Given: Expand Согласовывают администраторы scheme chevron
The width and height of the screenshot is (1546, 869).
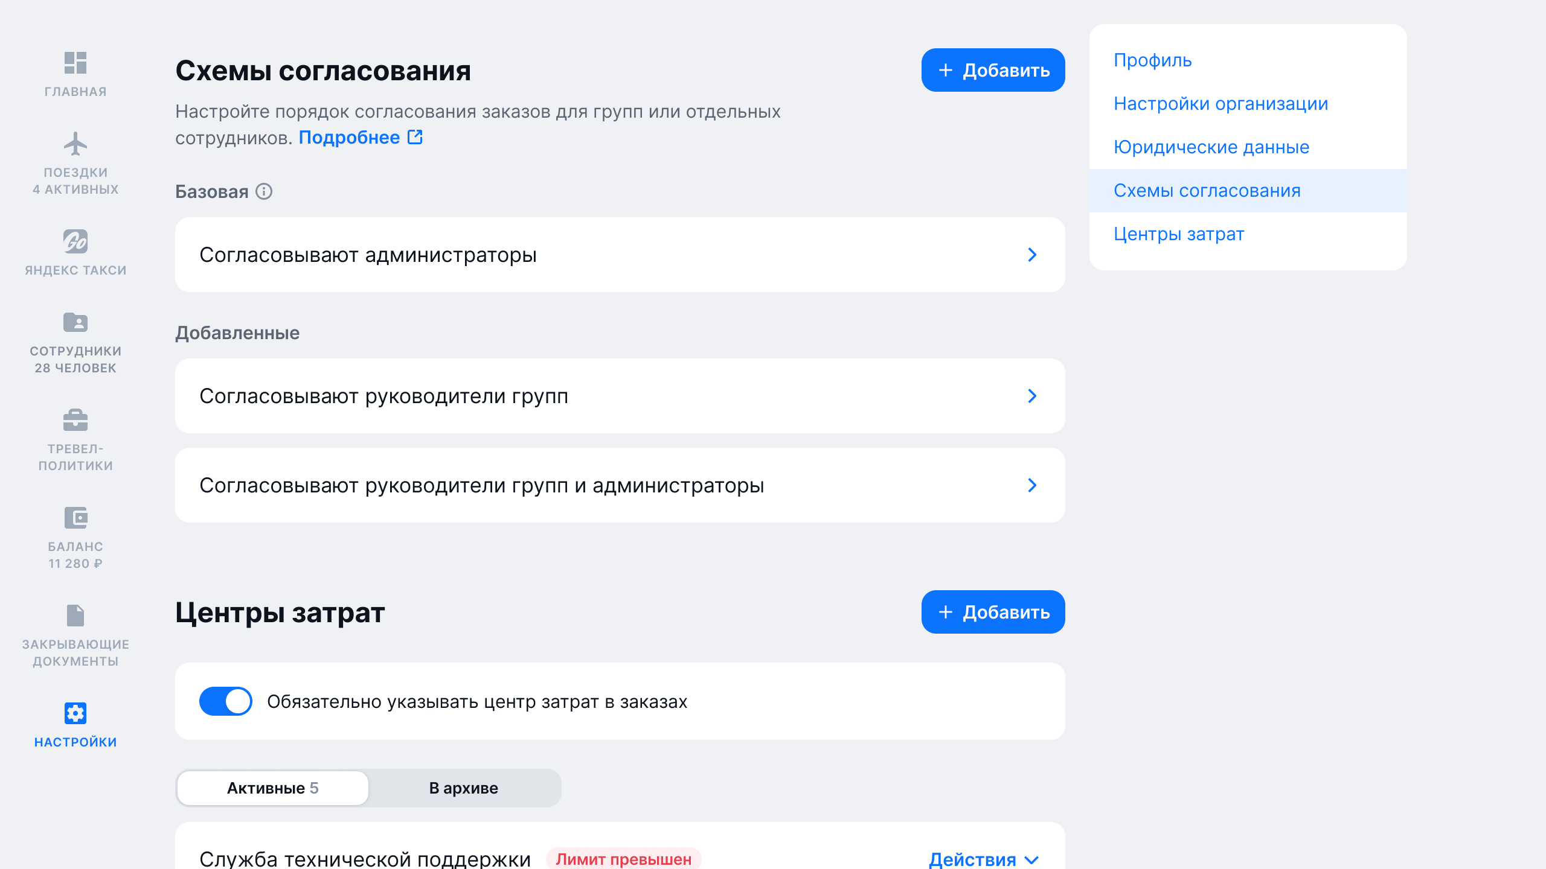Looking at the screenshot, I should point(1032,255).
